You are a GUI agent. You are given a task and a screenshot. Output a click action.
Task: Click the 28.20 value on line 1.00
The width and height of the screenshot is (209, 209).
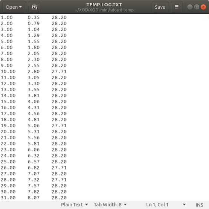point(59,17)
